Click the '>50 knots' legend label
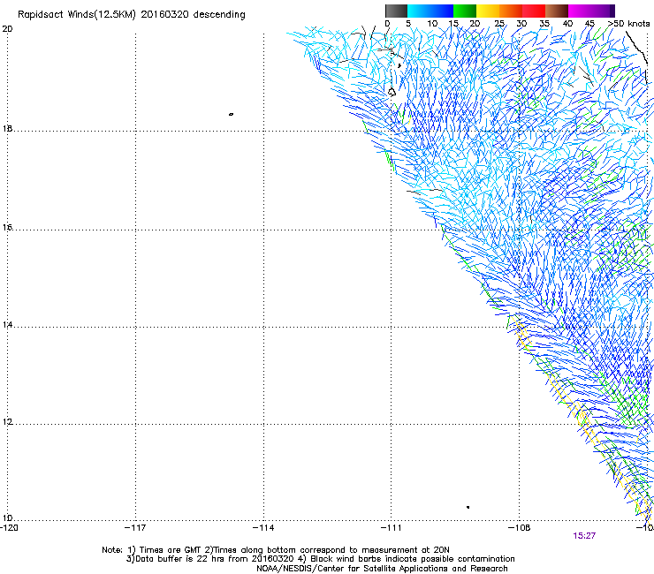 [x=628, y=24]
